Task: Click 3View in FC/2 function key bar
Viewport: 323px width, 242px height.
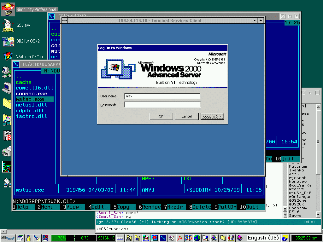Action: coord(74,207)
